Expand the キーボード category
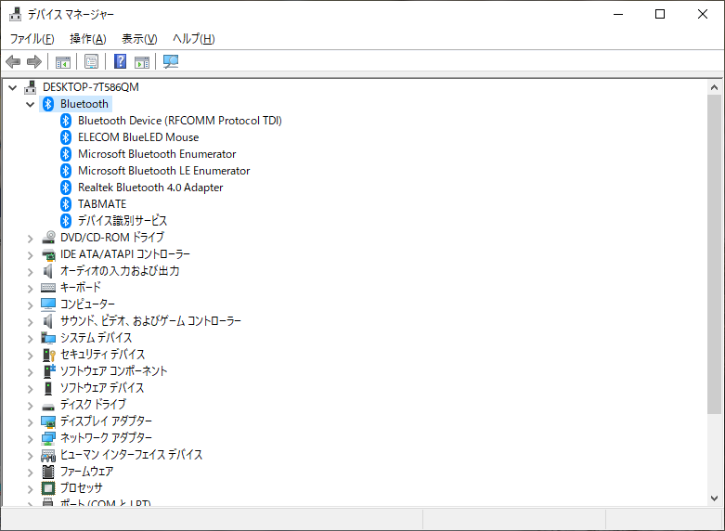Viewport: 725px width, 531px height. click(30, 289)
